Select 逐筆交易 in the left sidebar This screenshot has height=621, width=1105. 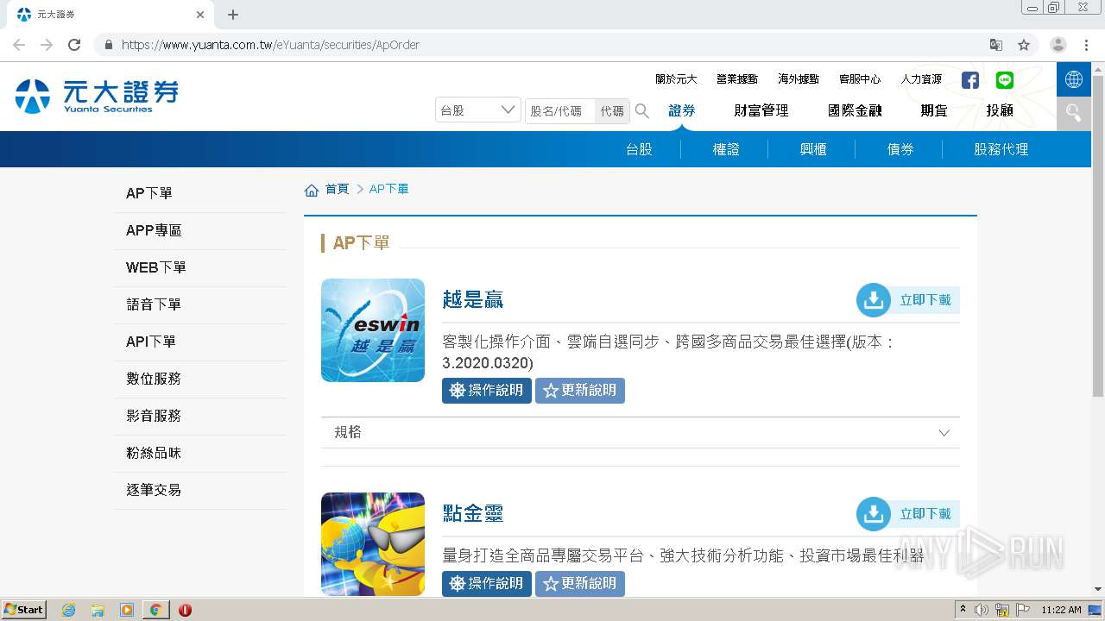click(x=200, y=490)
